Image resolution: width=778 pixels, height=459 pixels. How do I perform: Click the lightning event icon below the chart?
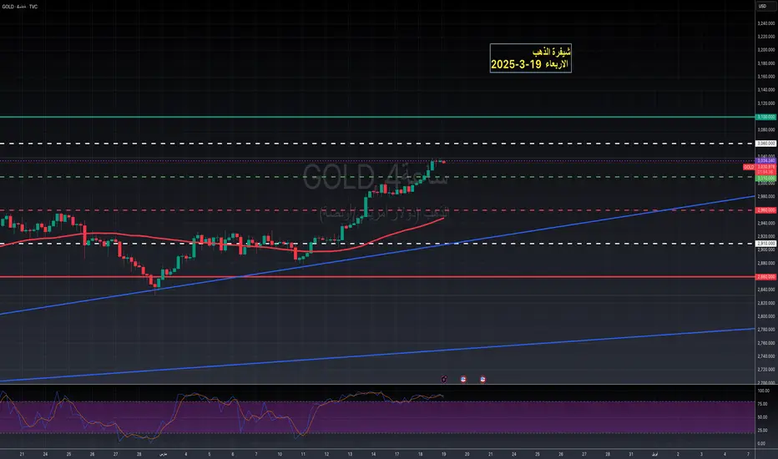(x=444, y=380)
